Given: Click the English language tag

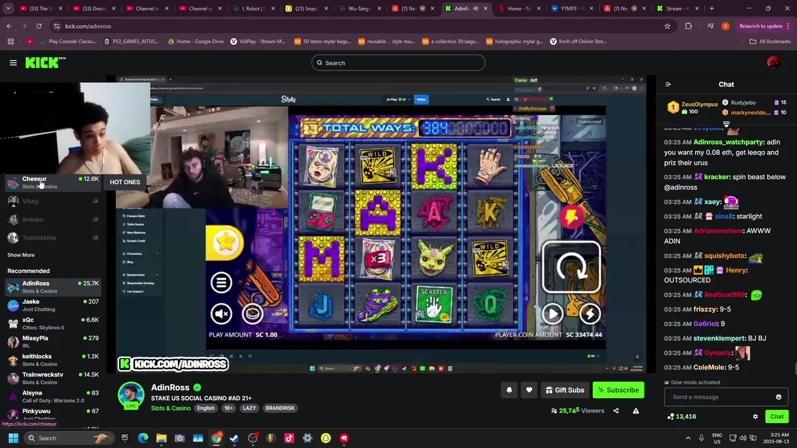Looking at the screenshot, I should pyautogui.click(x=205, y=408).
